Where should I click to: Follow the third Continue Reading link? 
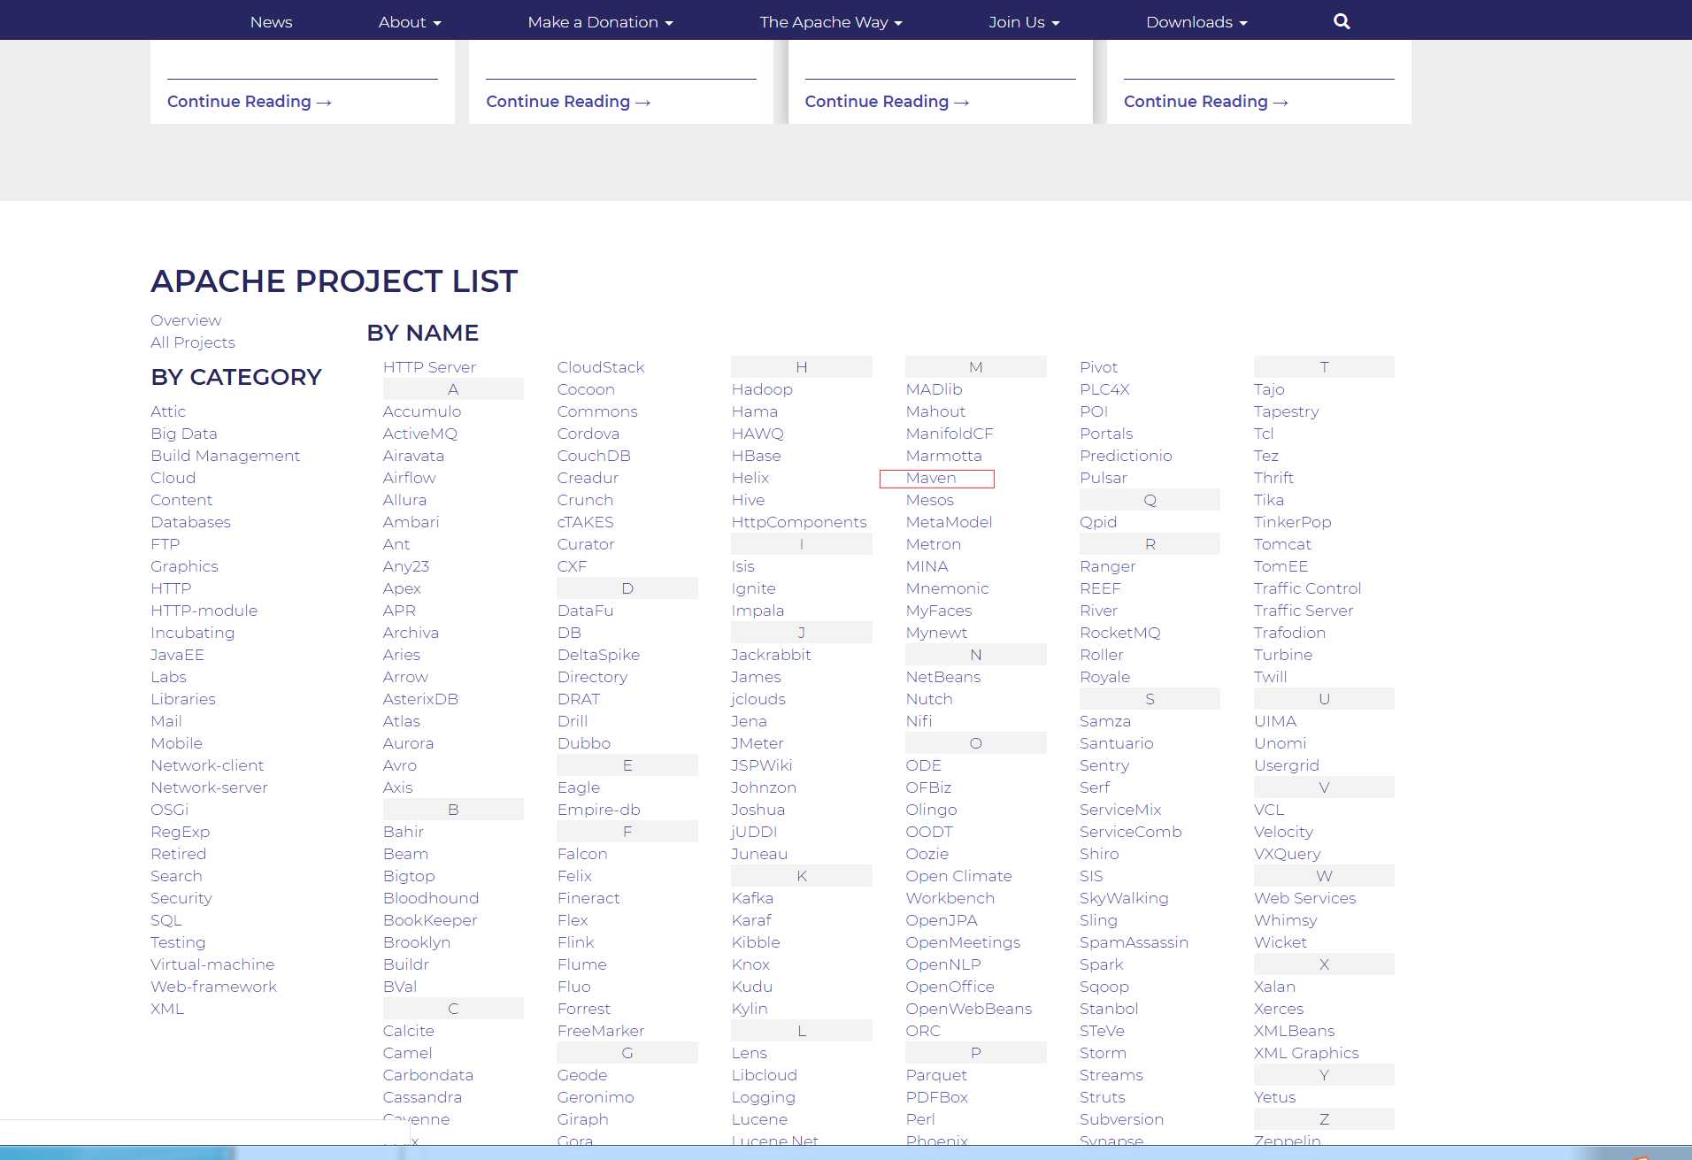(x=887, y=102)
